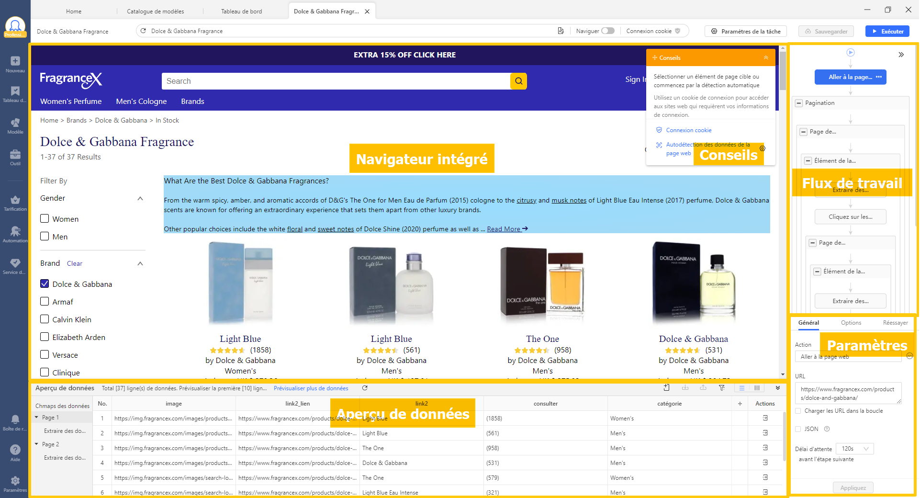Refresh the data preview with the circular arrow

365,388
